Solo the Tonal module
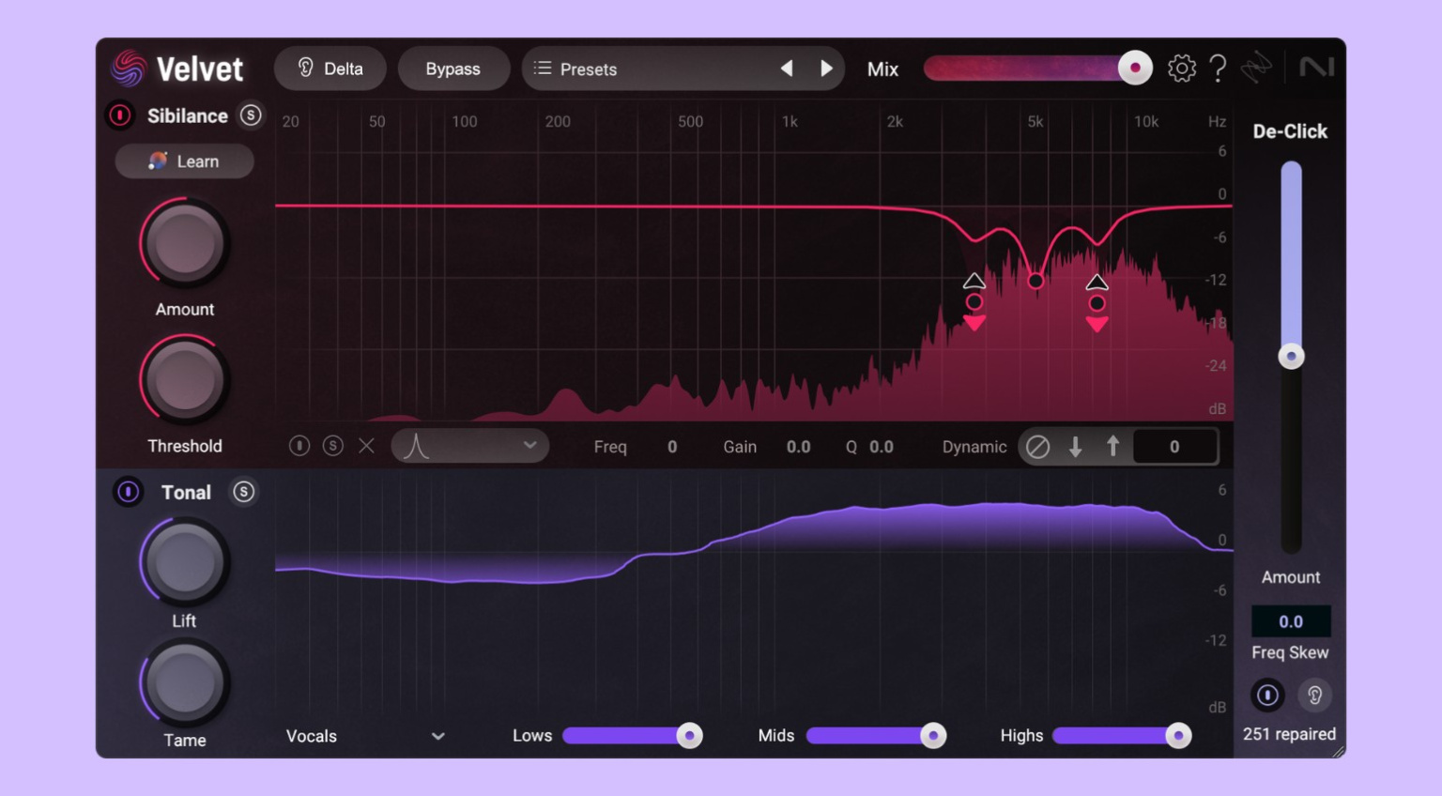 point(244,492)
